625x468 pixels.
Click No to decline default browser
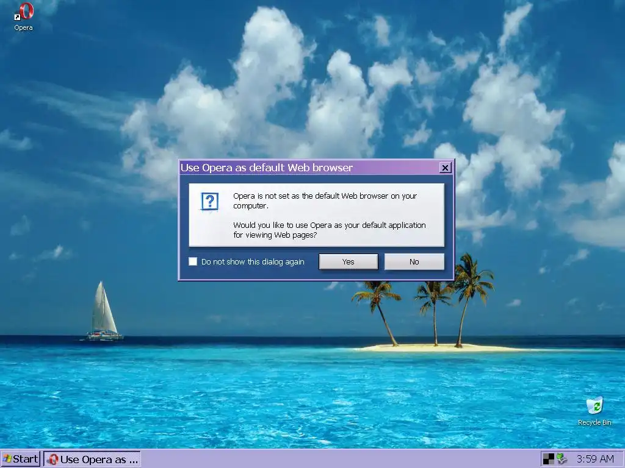click(x=414, y=261)
